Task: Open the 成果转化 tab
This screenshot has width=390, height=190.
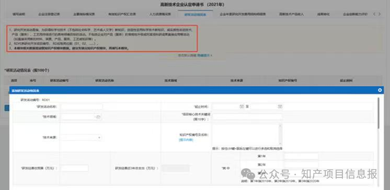Action: 323,15
